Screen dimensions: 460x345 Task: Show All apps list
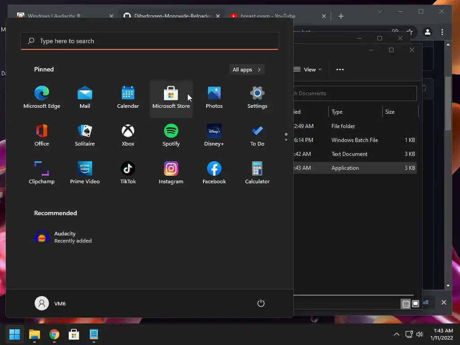pos(247,70)
